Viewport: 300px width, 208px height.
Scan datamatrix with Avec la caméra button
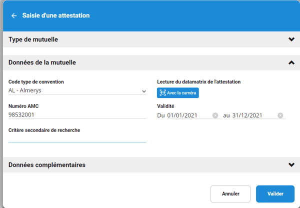tap(177, 93)
